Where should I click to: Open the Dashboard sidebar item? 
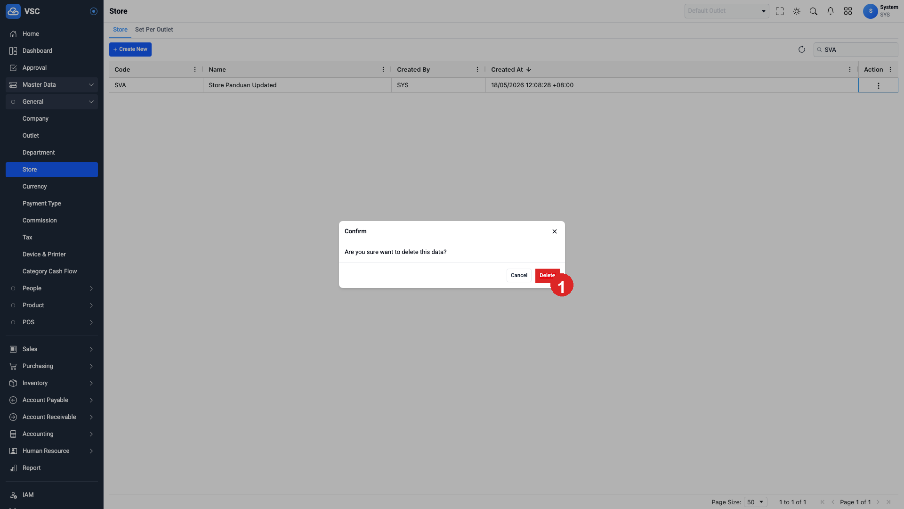tap(52, 51)
